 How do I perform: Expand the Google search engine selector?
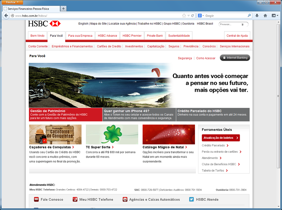click(x=201, y=16)
